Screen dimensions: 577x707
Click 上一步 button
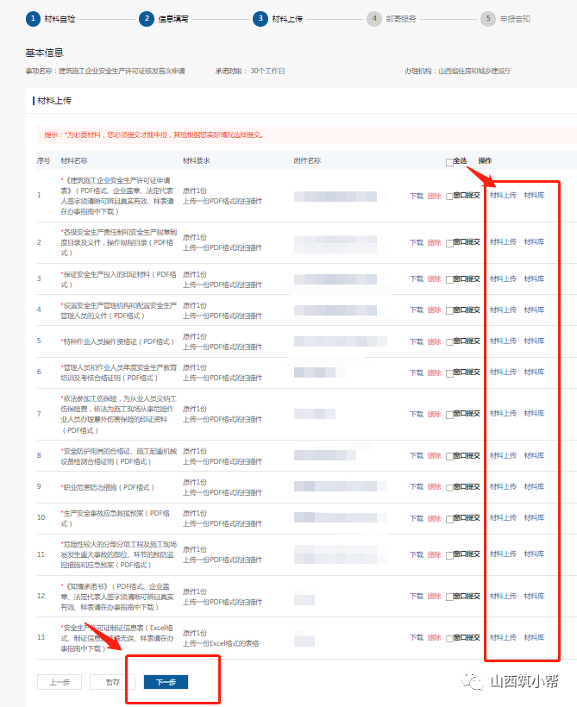pyautogui.click(x=60, y=682)
